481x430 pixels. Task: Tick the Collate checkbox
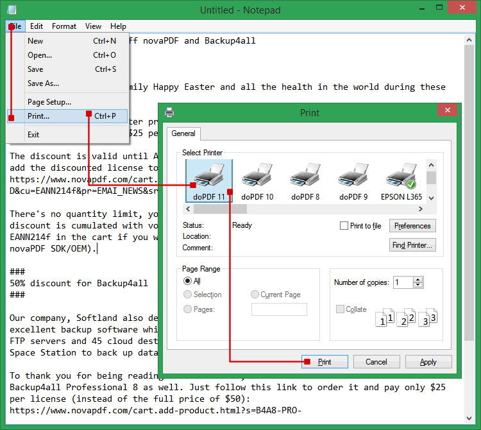tap(340, 309)
